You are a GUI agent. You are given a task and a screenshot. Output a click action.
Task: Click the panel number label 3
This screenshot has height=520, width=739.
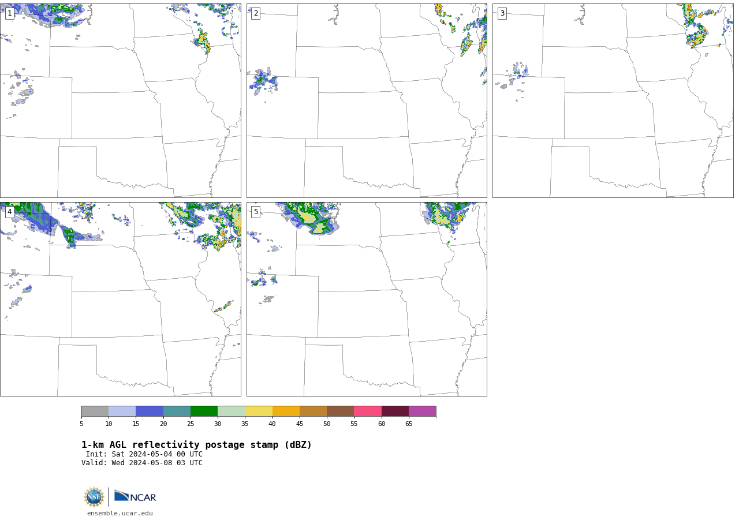[x=502, y=13]
